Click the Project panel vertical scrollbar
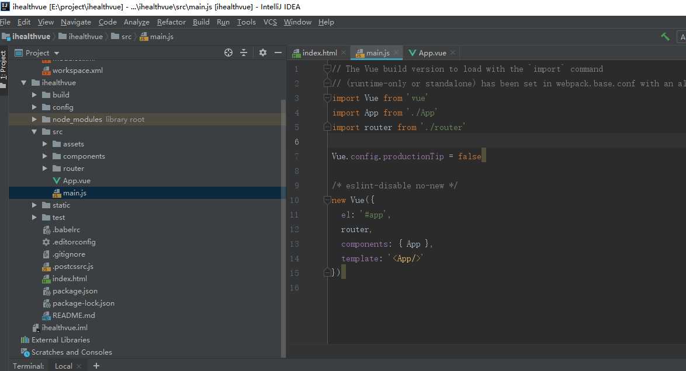Viewport: 686px width, 371px height. point(283,228)
